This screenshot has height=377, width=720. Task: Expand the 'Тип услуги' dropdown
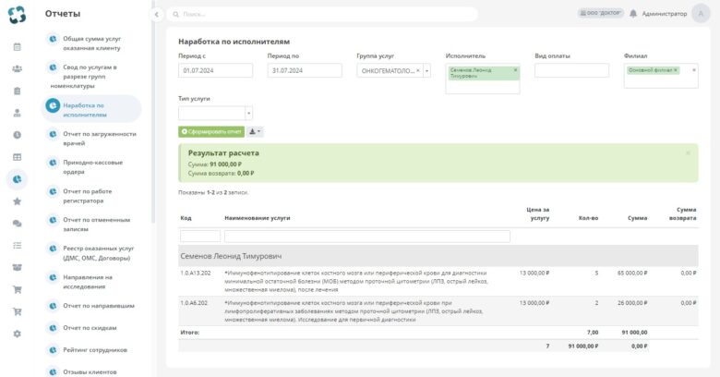pyautogui.click(x=248, y=113)
